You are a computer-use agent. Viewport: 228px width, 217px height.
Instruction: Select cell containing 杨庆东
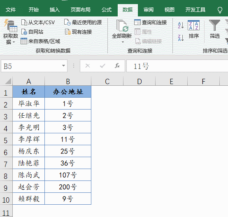29,151
